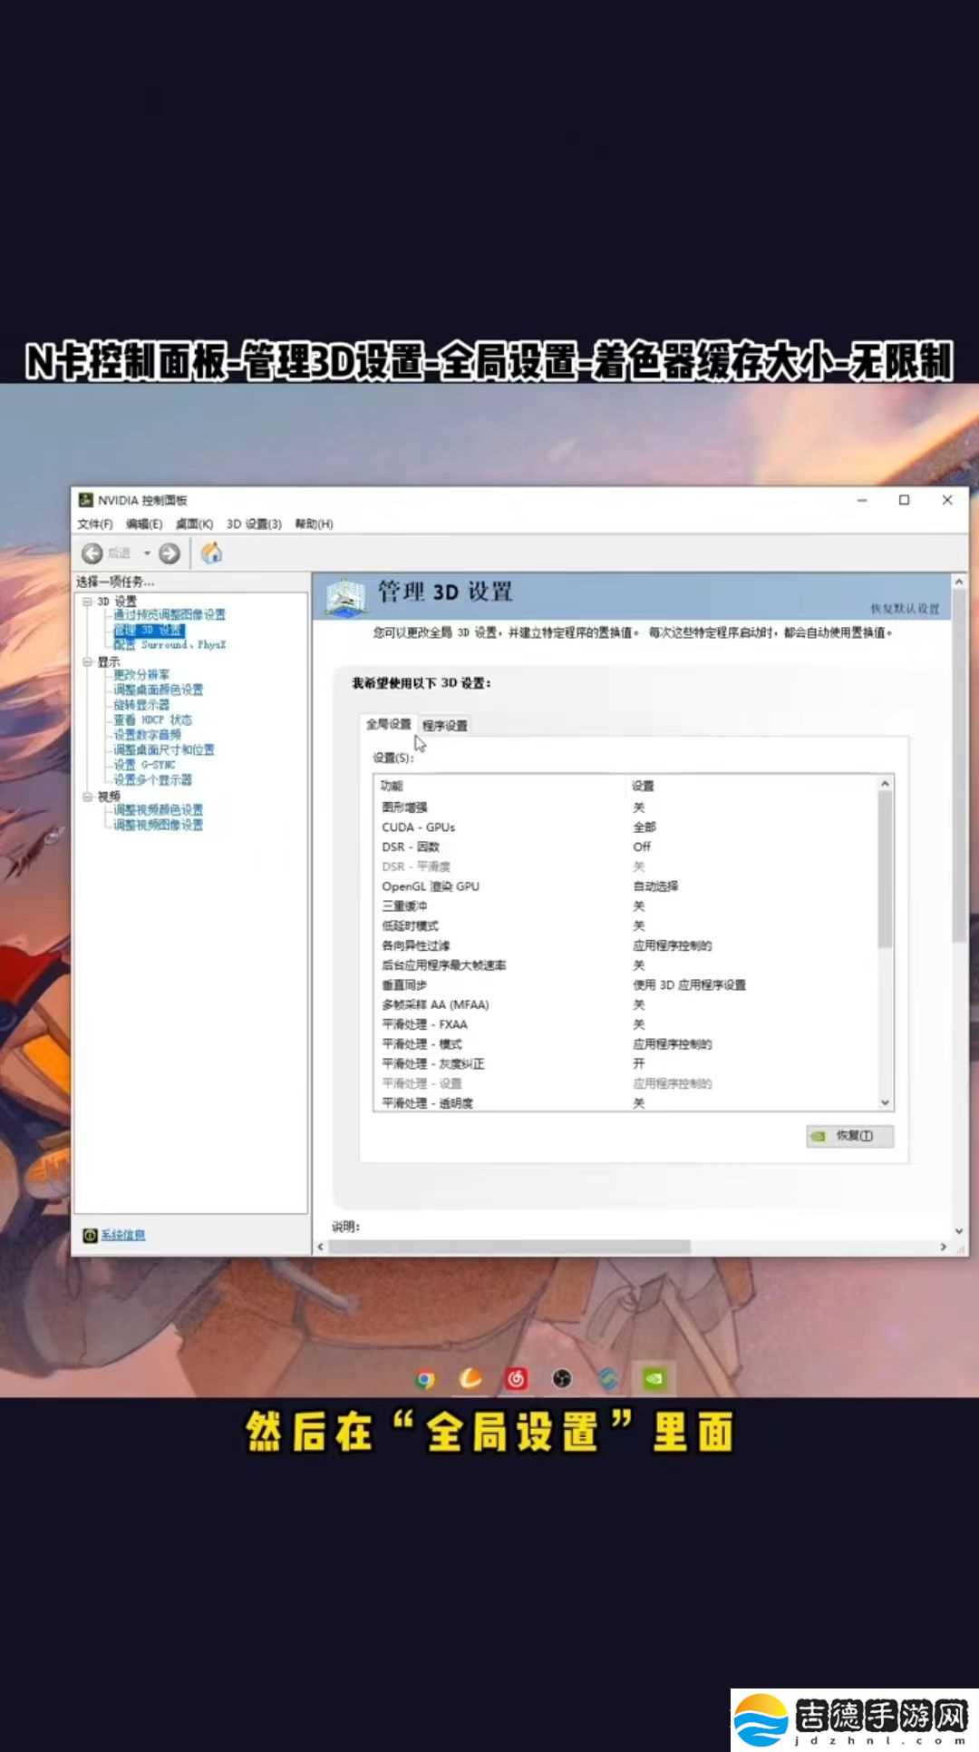The width and height of the screenshot is (979, 1752).
Task: Select the 多帧采样 AA (MFAA) setting row
Action: [626, 1005]
